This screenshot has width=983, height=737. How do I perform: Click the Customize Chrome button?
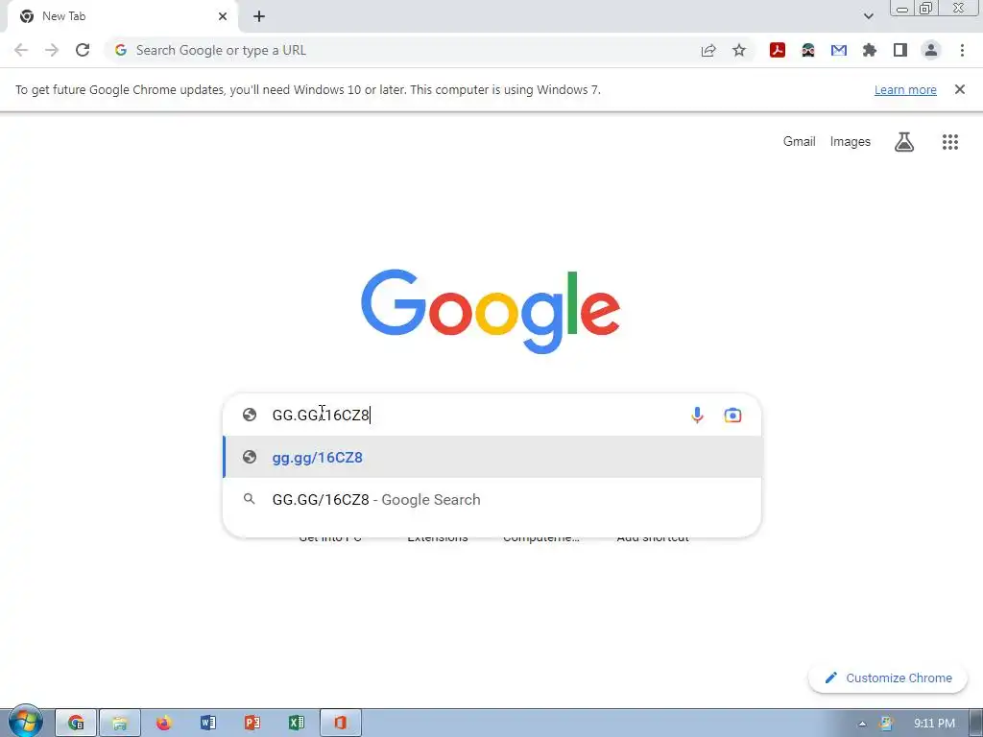tap(888, 678)
